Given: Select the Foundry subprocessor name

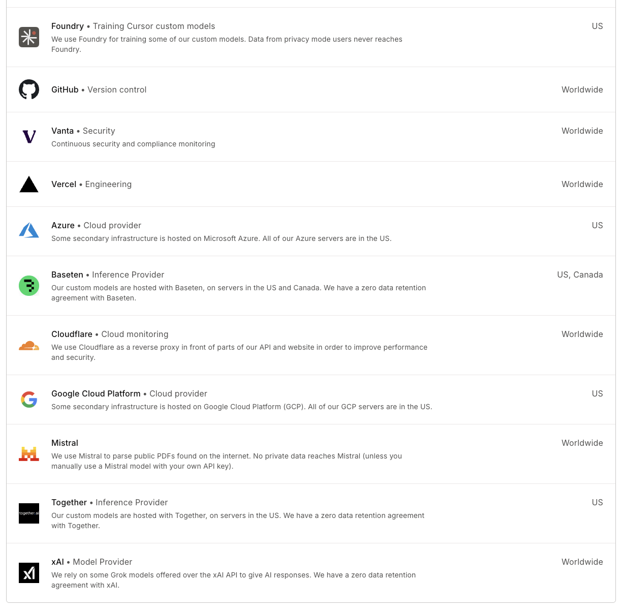Looking at the screenshot, I should click(68, 26).
